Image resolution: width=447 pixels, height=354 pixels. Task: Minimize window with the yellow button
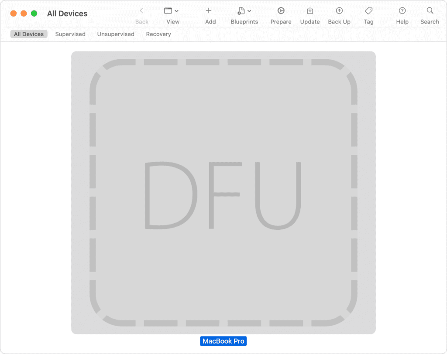[x=24, y=14]
